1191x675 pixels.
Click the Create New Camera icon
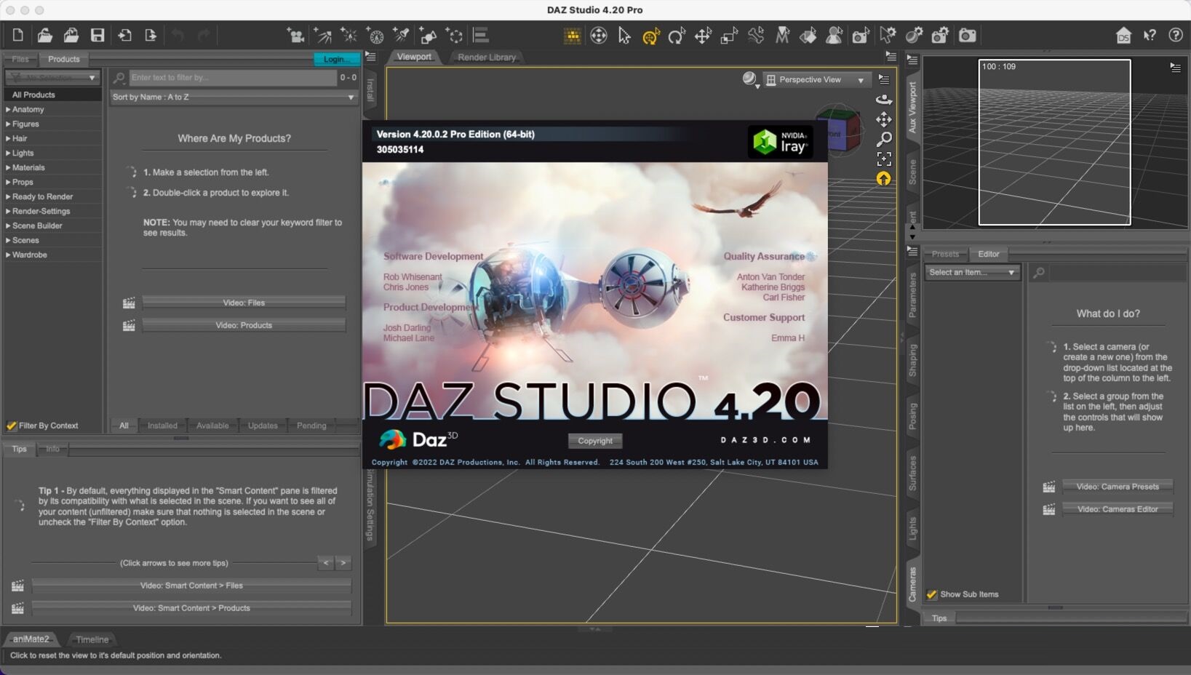(295, 35)
